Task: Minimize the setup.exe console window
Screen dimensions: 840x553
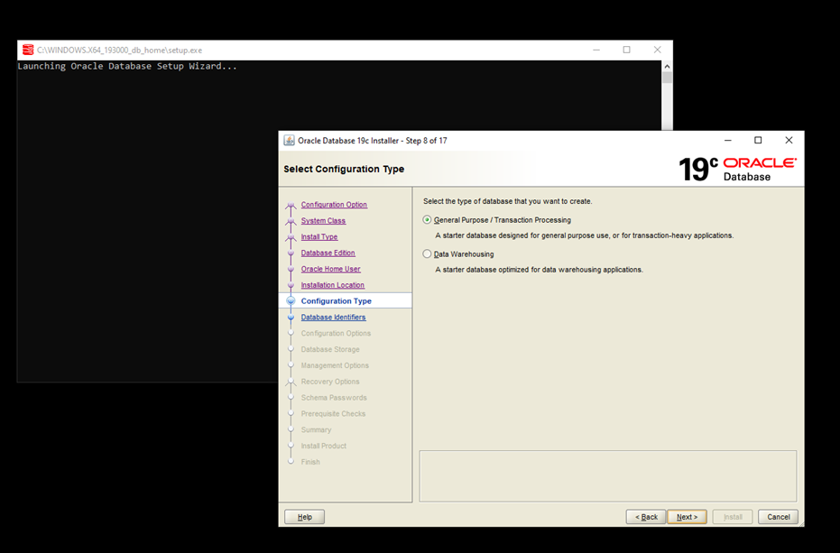Action: coord(596,50)
